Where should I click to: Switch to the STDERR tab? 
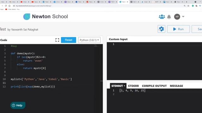click(133, 86)
